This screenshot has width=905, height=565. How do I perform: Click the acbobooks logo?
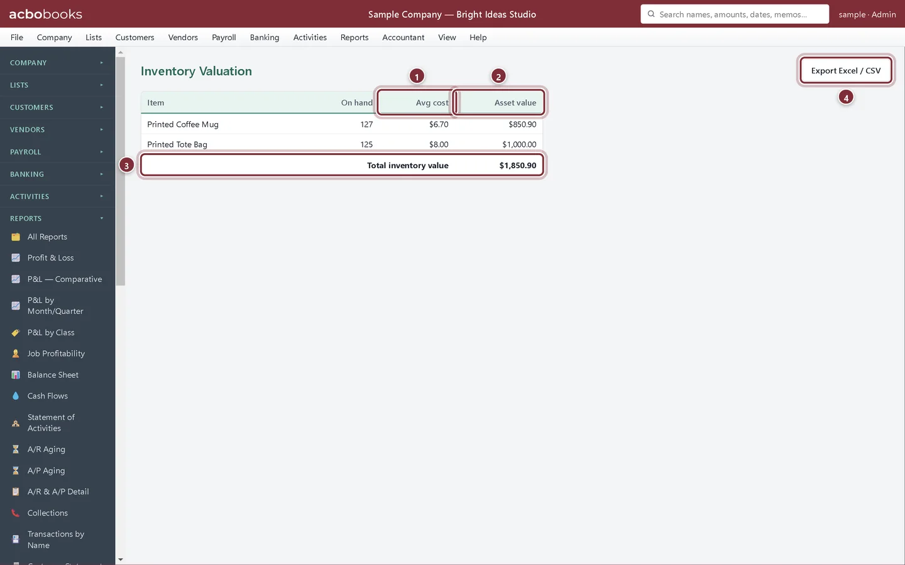[x=45, y=14]
